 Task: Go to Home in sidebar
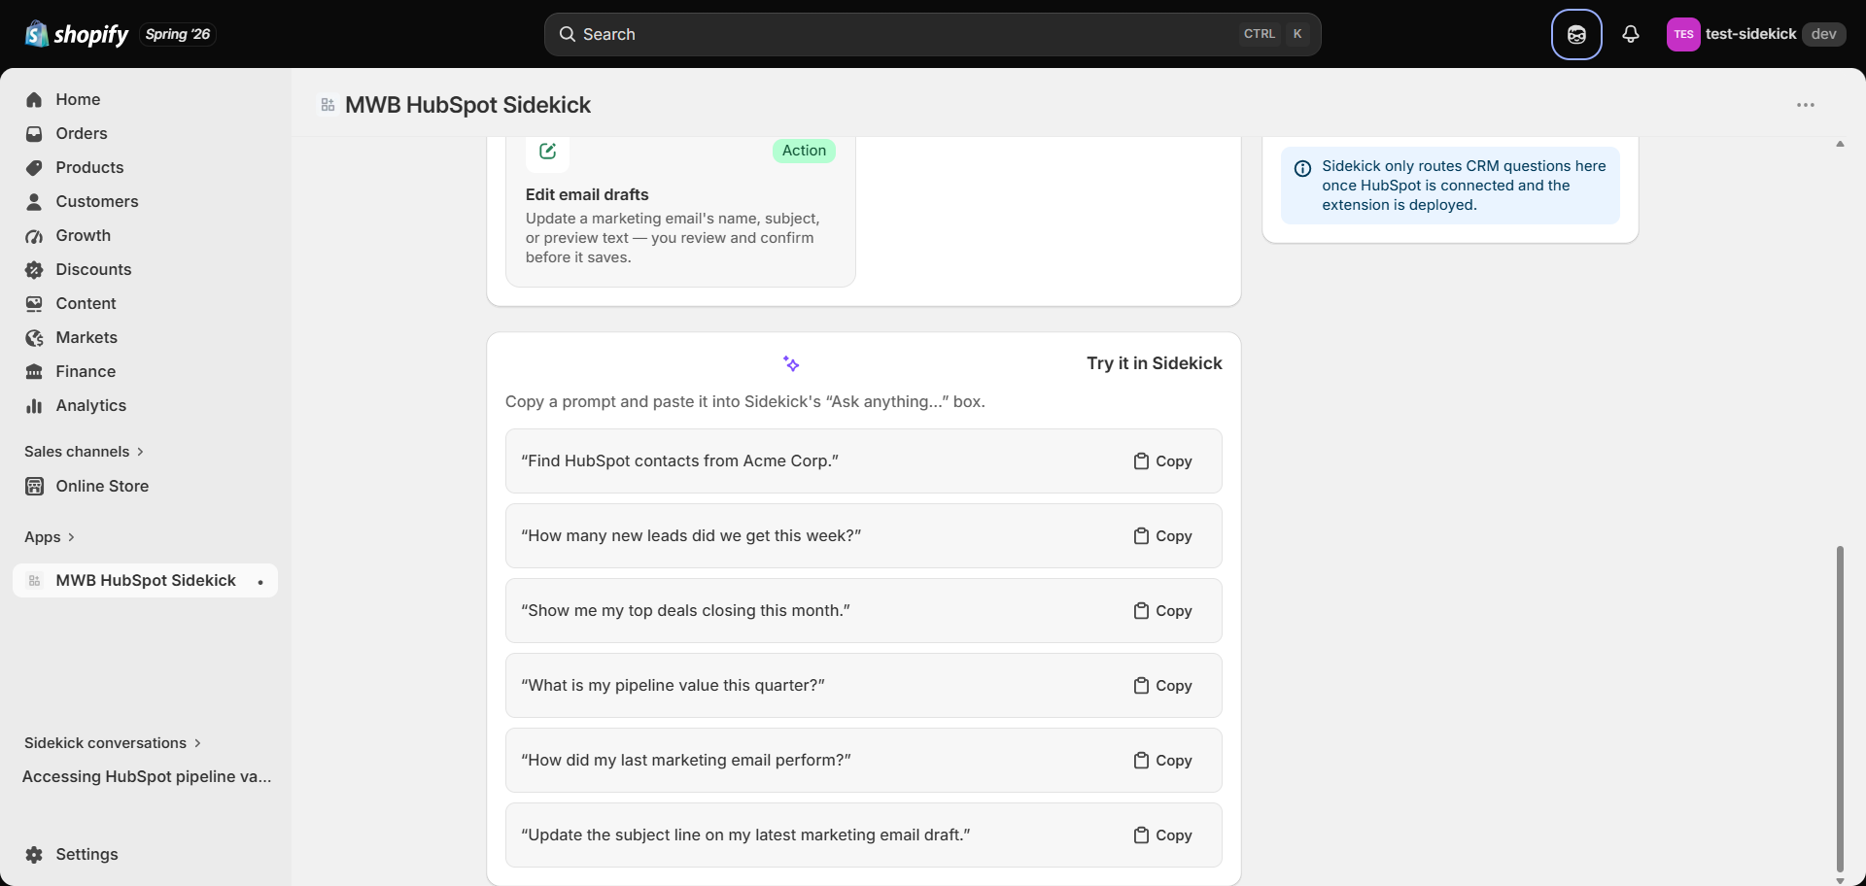coord(145,99)
